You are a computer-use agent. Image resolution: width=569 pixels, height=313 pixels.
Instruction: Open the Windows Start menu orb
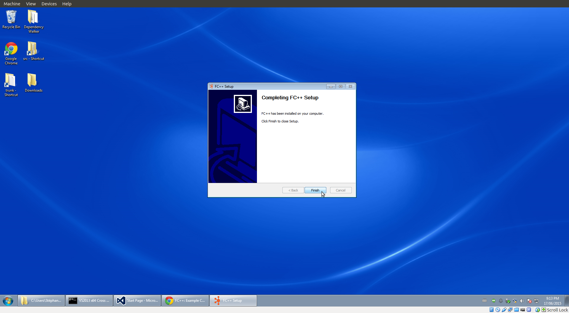click(x=8, y=301)
